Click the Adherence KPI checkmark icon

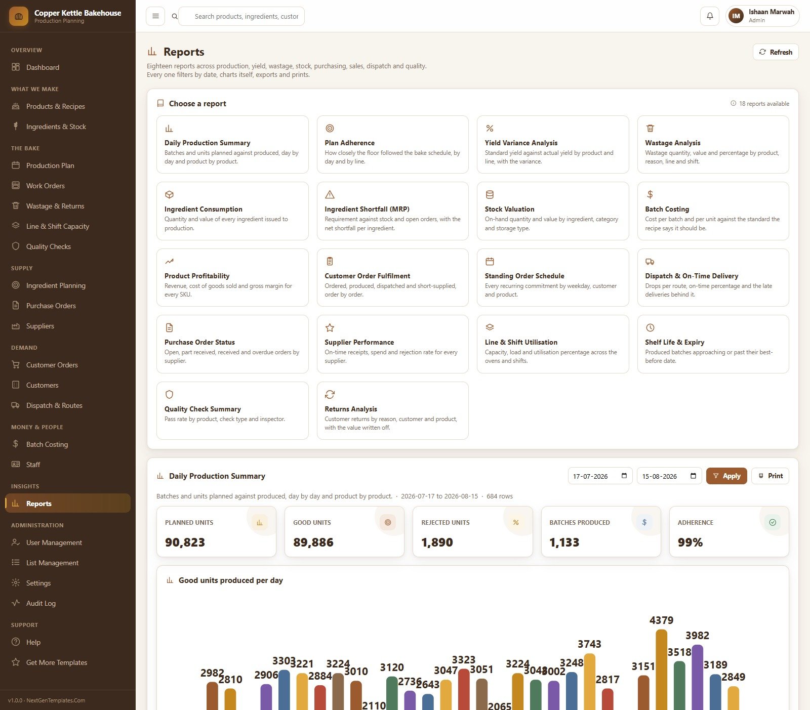pos(773,522)
